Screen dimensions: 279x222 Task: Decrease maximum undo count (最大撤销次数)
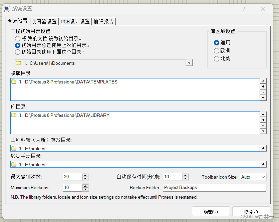(85, 179)
